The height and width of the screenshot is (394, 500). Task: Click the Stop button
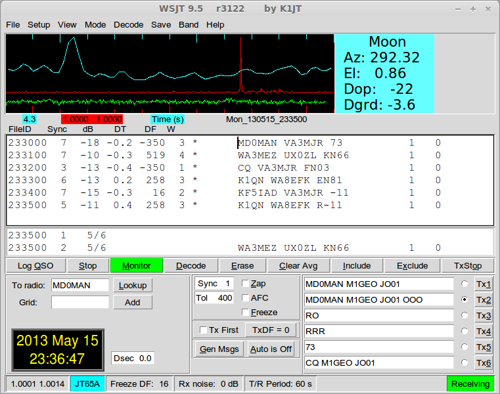click(x=87, y=265)
